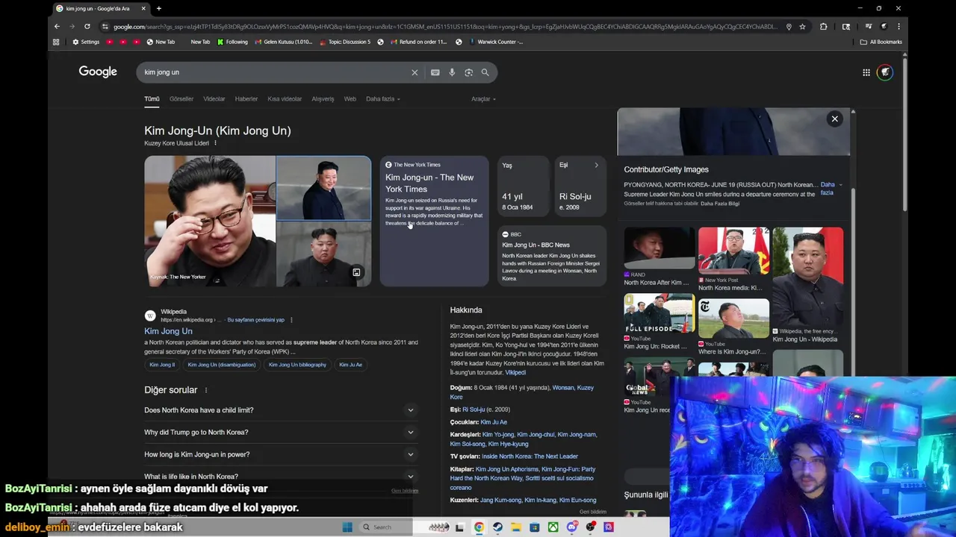Expand 'What is life like in North Korea?'
This screenshot has width=956, height=537.
point(279,475)
